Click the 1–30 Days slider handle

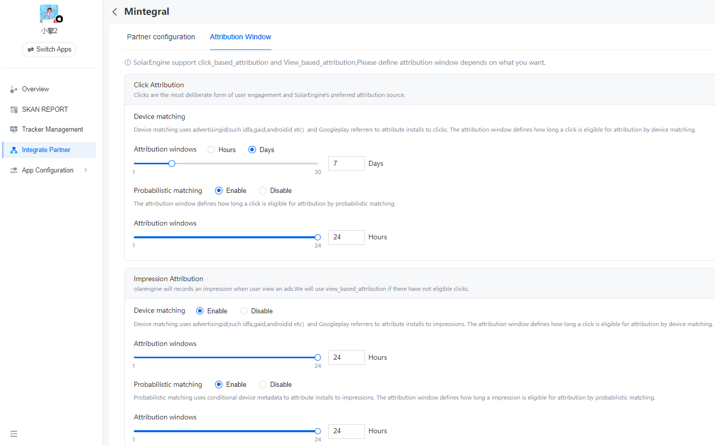[172, 163]
